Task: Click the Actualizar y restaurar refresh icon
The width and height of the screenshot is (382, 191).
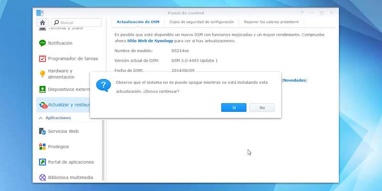Action: tap(43, 105)
